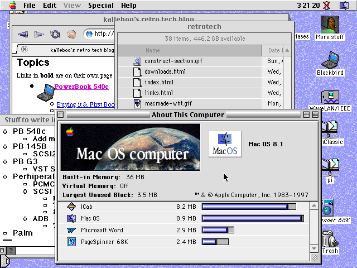
Task: Click the iCab app icon in memory list
Action: coord(71,207)
